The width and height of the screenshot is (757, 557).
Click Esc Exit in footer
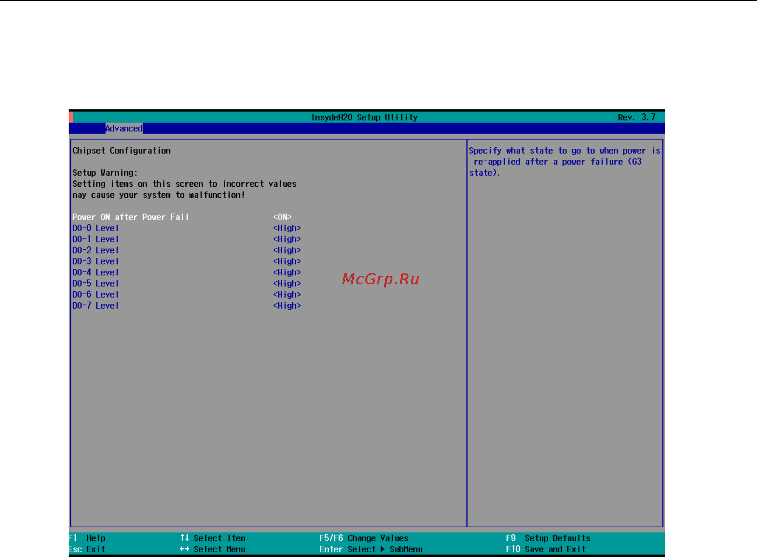87,549
